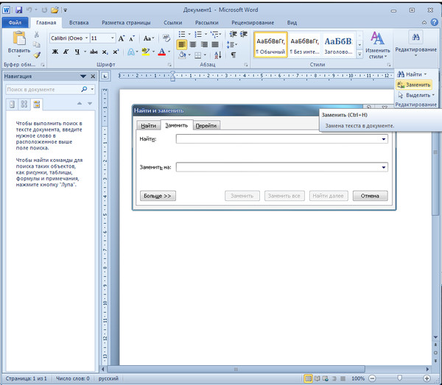Click the Line Spacing icon
Image resolution: width=442 pixels, height=385 pixels.
[x=231, y=44]
